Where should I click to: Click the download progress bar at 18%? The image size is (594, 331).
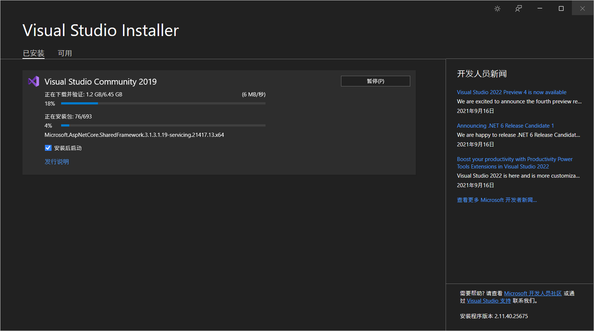click(x=163, y=103)
